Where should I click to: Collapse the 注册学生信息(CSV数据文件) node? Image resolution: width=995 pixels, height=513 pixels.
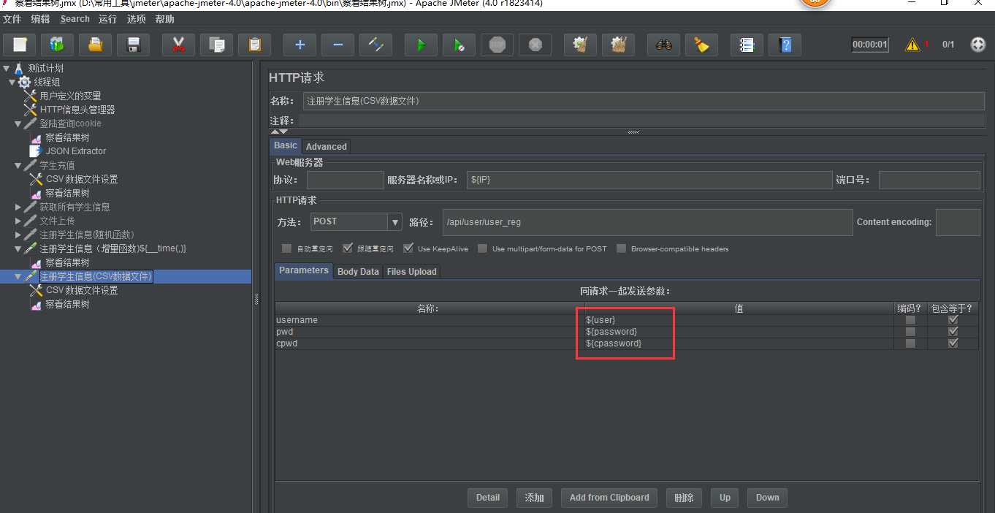[x=18, y=276]
